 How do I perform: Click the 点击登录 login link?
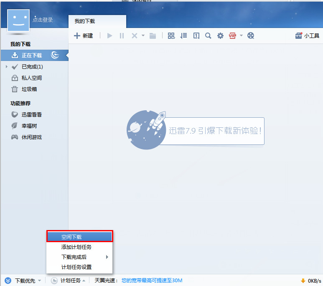coord(43,20)
